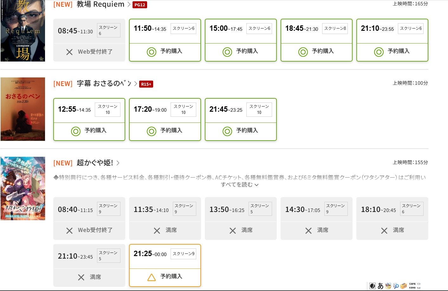Click the 超かぐや姫! poster thumbnail
Viewport: 448px width, 291px height.
[23, 188]
